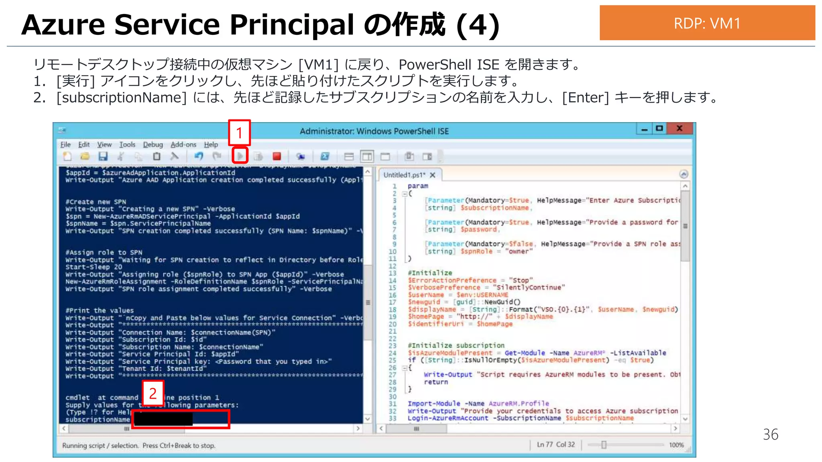The width and height of the screenshot is (822, 462).
Task: Stop operation with red square icon
Action: 277,156
